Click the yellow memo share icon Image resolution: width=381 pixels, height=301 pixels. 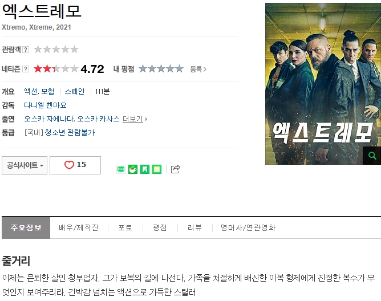tap(157, 169)
